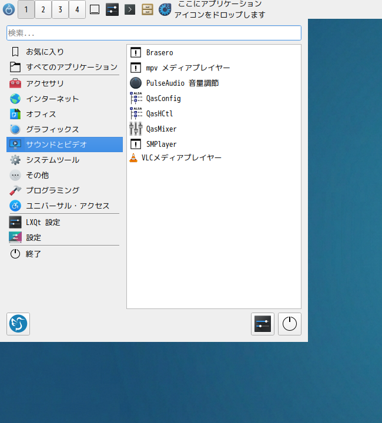Viewport: 382px width, 423px height.
Task: Launch mpv メディアプレイヤー from the list
Action: [x=214, y=68]
